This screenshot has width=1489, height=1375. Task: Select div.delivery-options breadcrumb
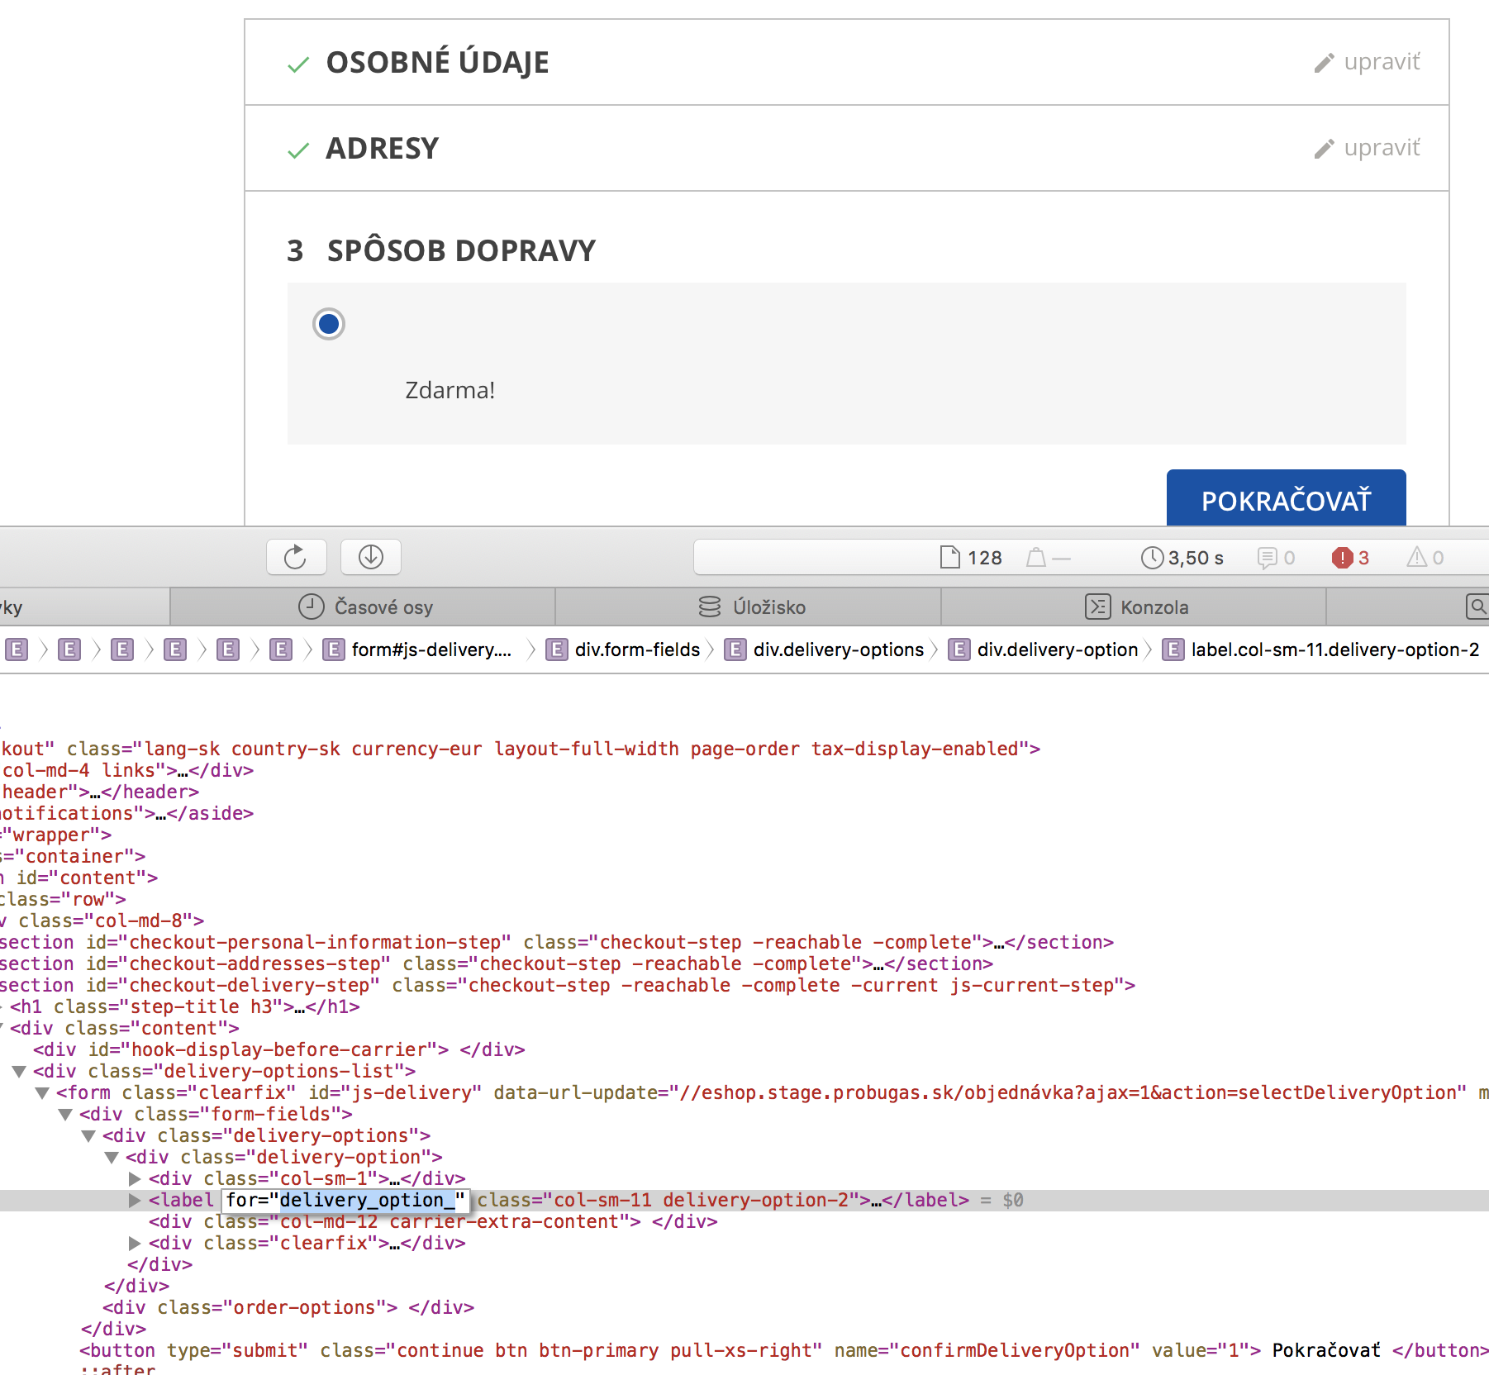[839, 650]
